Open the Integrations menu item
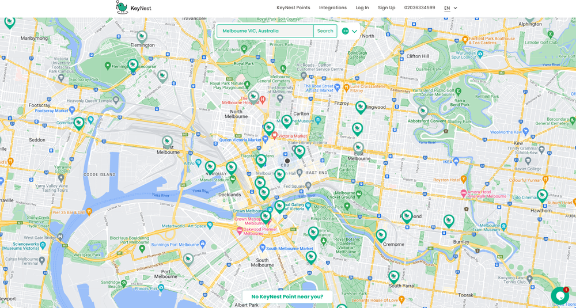 pyautogui.click(x=332, y=7)
